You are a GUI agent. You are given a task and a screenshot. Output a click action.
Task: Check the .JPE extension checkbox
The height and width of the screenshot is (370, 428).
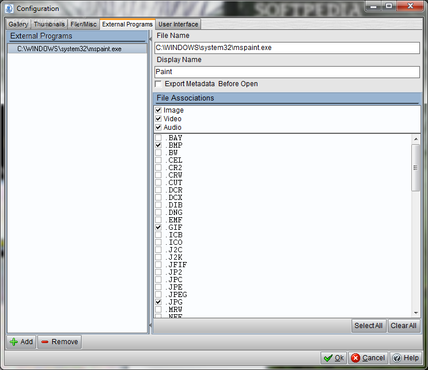click(x=159, y=287)
